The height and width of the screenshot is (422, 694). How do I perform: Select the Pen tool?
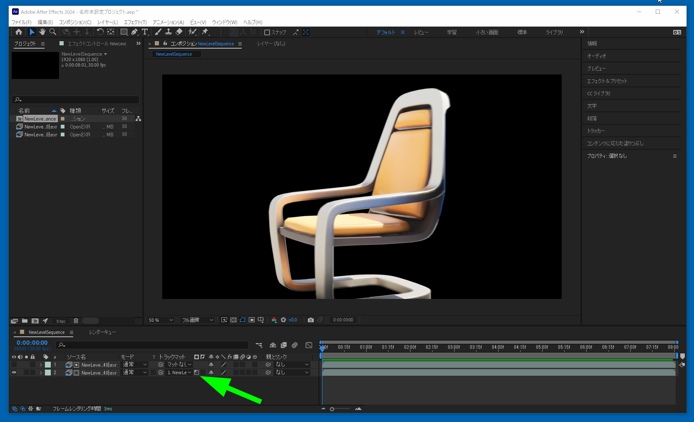[x=134, y=32]
